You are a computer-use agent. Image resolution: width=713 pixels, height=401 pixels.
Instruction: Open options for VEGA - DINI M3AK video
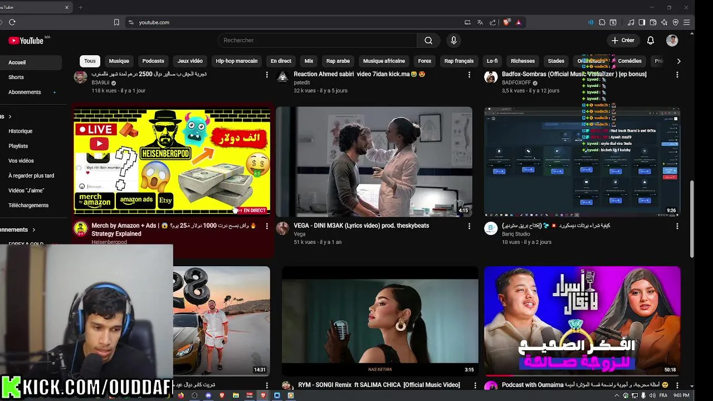(x=469, y=226)
